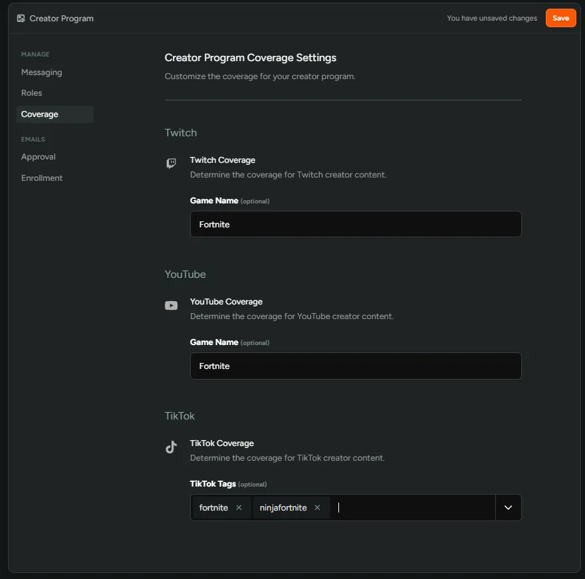Click the YouTube Game Name field
This screenshot has height=579, width=585.
[356, 366]
